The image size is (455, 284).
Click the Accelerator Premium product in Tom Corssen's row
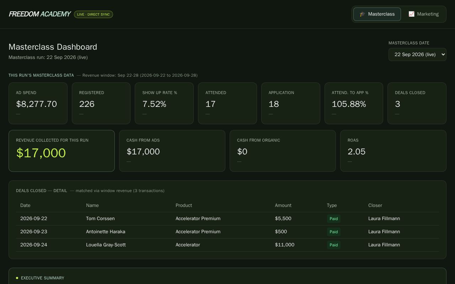tap(198, 219)
